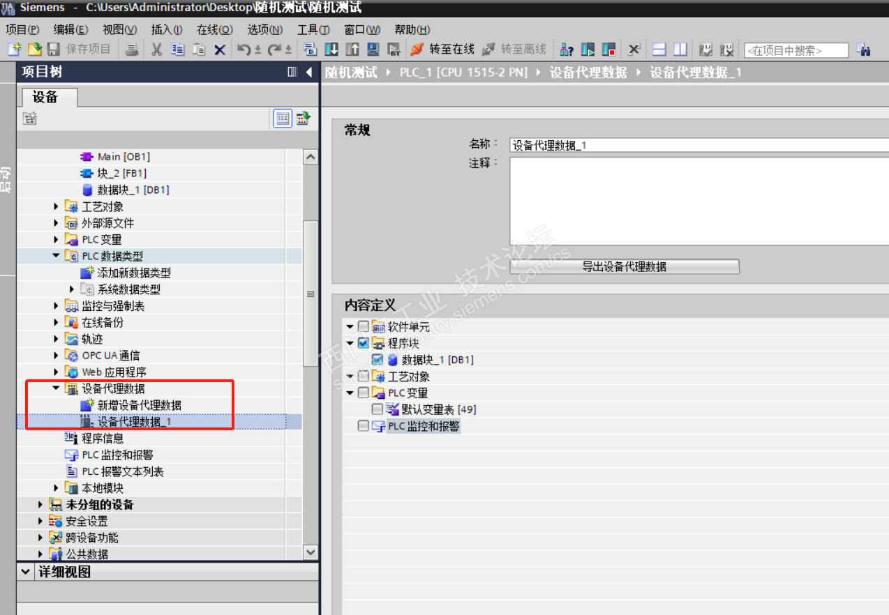Screen dimensions: 889x615
Task: Collapse project tree with left arrow icon
Action: pos(308,73)
